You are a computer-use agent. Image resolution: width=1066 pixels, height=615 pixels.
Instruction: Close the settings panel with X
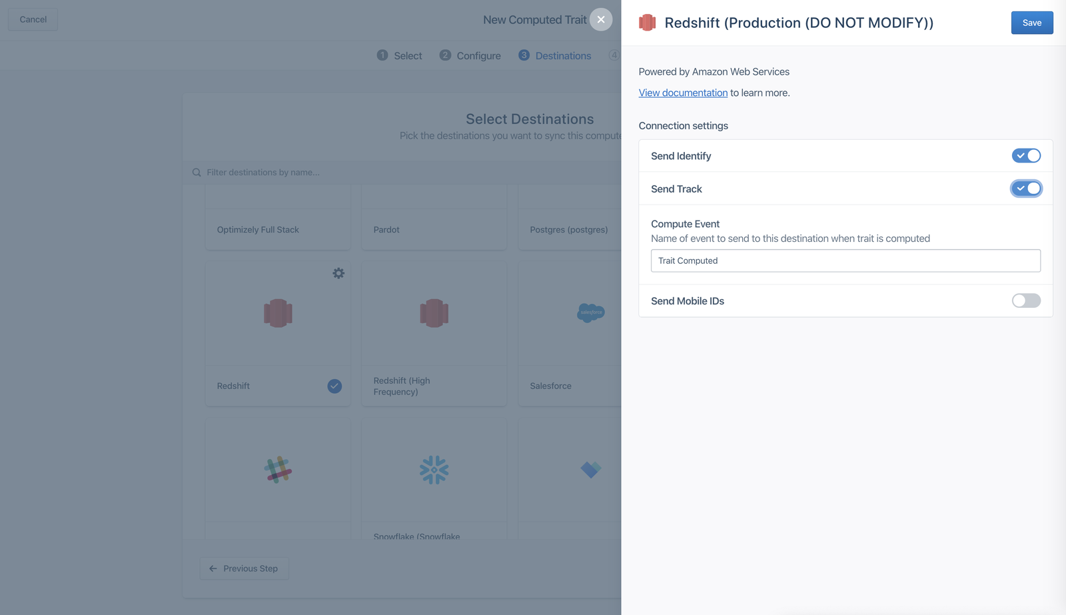601,19
